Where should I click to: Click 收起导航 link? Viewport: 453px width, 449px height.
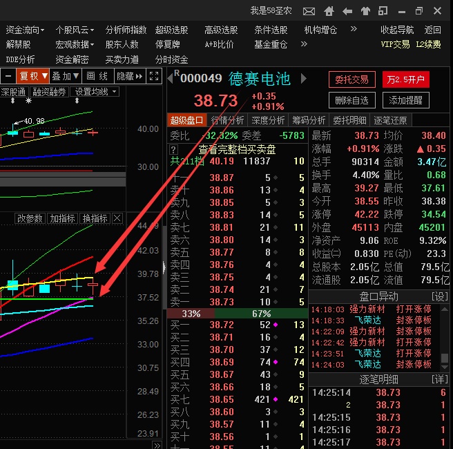[x=397, y=30]
